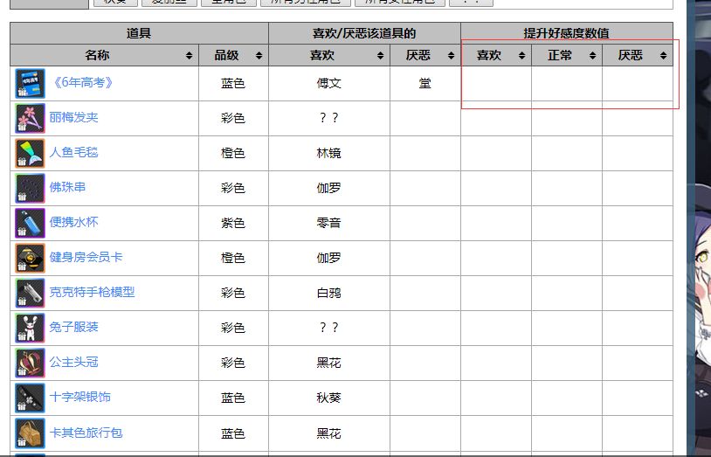This screenshot has width=711, height=457.
Task: Sort by 厌恶 character column arrows
Action: 452,56
